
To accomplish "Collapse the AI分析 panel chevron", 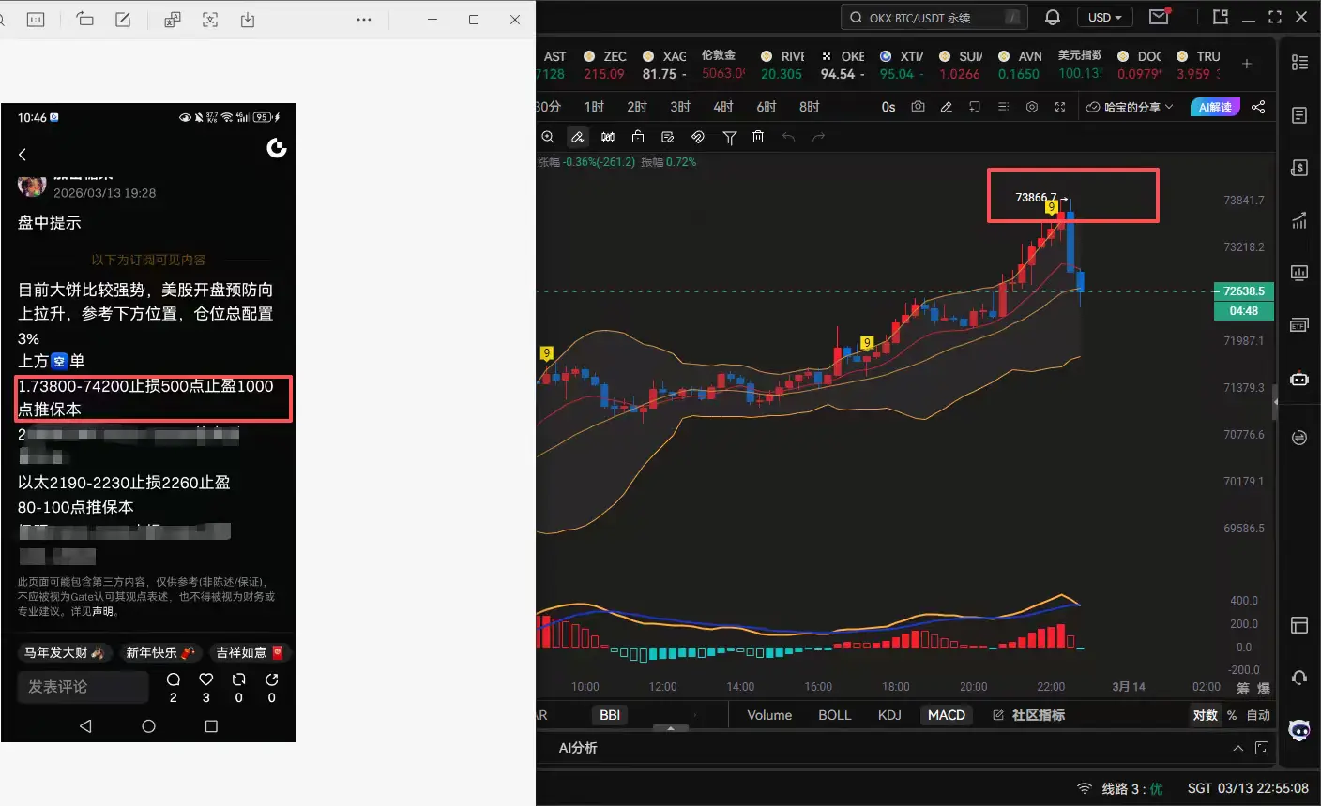I will click(x=1238, y=748).
